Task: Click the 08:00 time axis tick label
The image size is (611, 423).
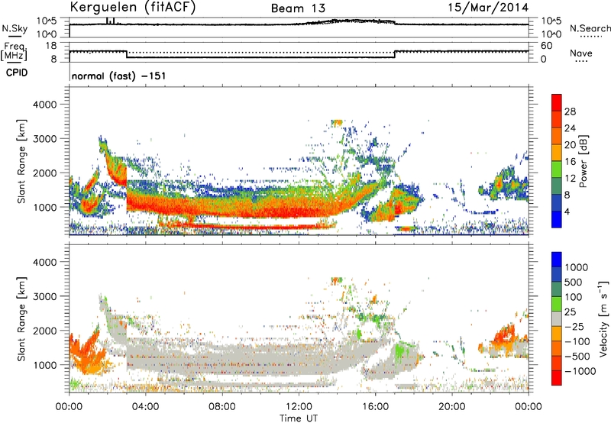Action: [222, 407]
